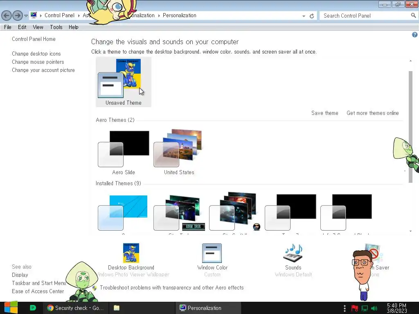Click the Windows Photo Viewer Wallpaper text

point(133,274)
